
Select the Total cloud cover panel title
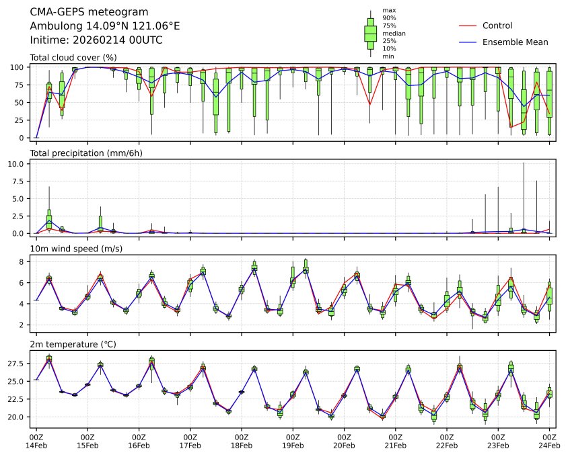click(73, 58)
